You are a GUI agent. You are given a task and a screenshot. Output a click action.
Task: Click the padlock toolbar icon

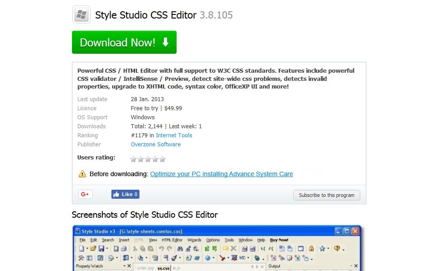[x=312, y=248]
